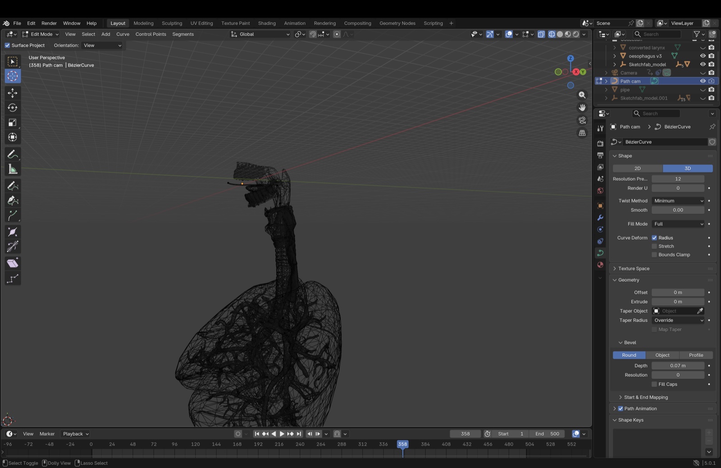Viewport: 721px width, 468px height.
Task: Select the Cursor tool in toolbar
Action: tap(13, 76)
